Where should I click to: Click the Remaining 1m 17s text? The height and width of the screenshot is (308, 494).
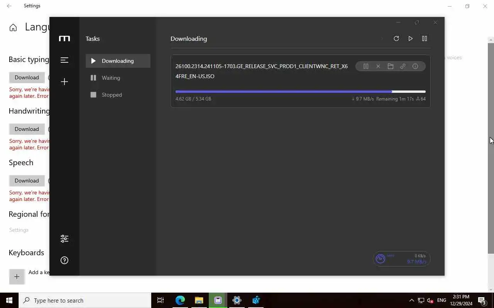pyautogui.click(x=395, y=99)
